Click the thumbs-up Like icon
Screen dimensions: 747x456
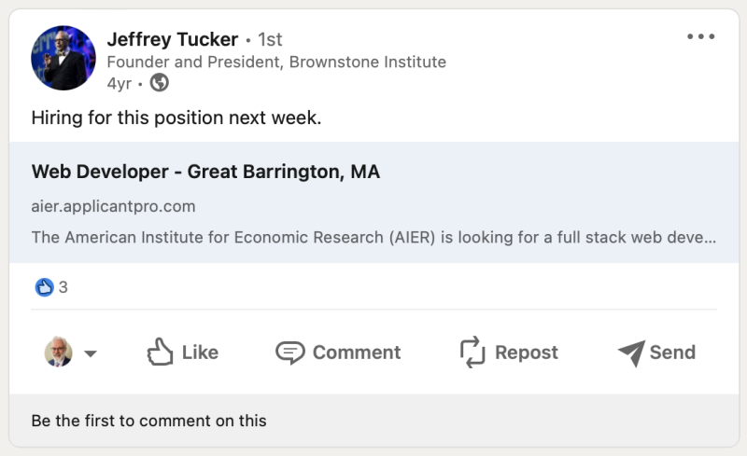[x=160, y=352]
